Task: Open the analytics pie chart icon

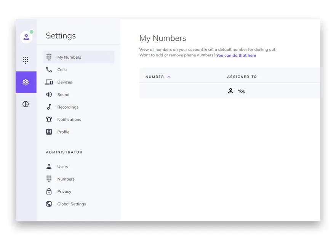Action: point(26,104)
